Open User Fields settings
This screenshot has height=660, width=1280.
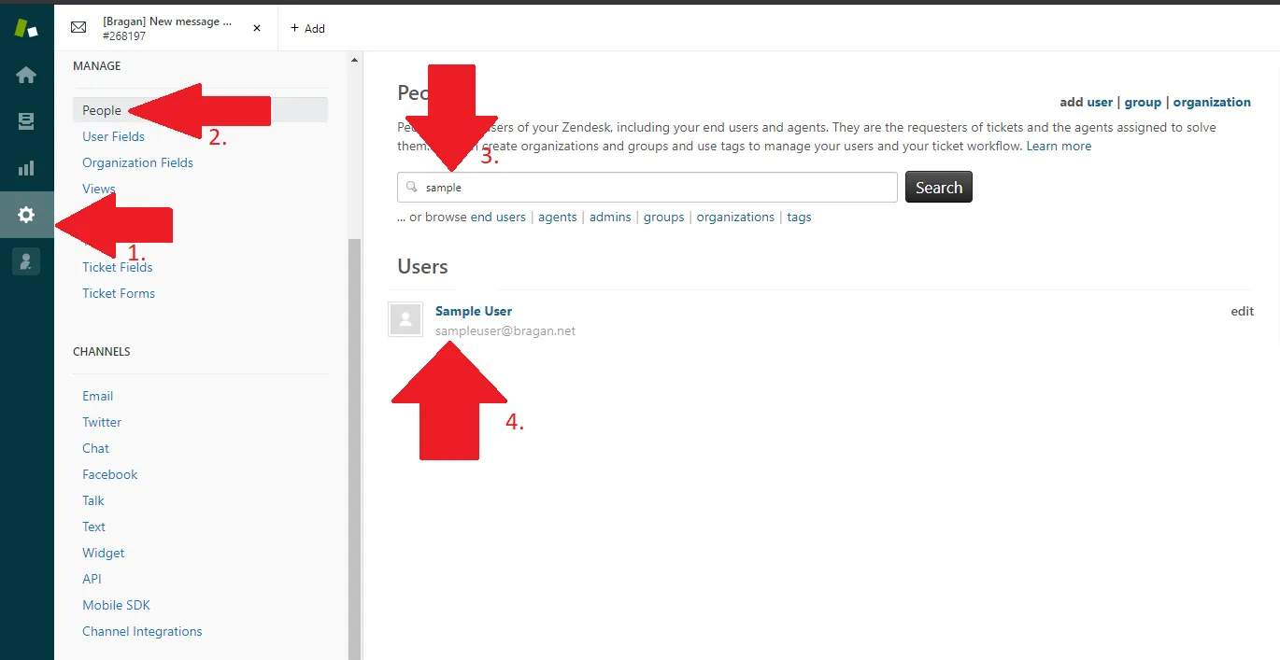[113, 136]
